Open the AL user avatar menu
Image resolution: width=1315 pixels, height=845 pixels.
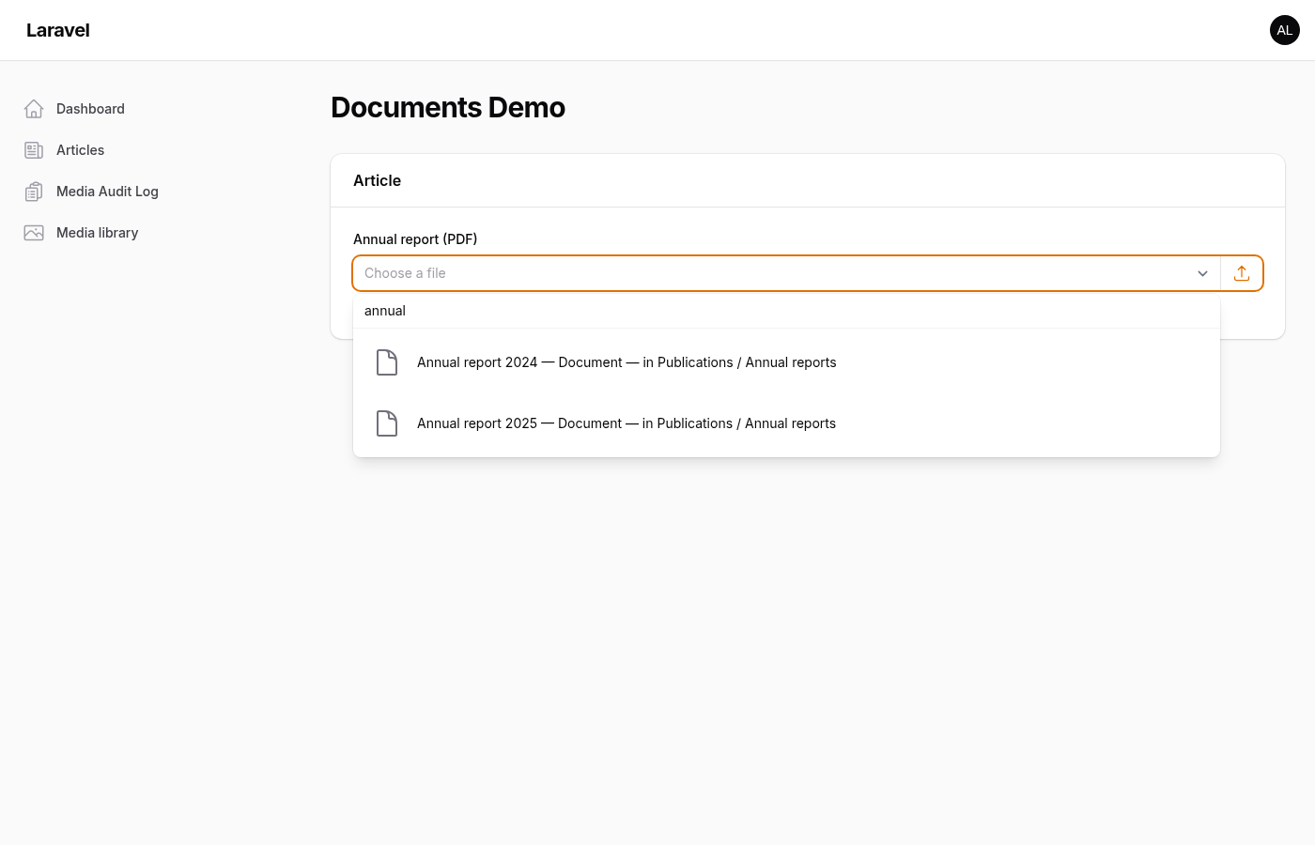point(1285,30)
